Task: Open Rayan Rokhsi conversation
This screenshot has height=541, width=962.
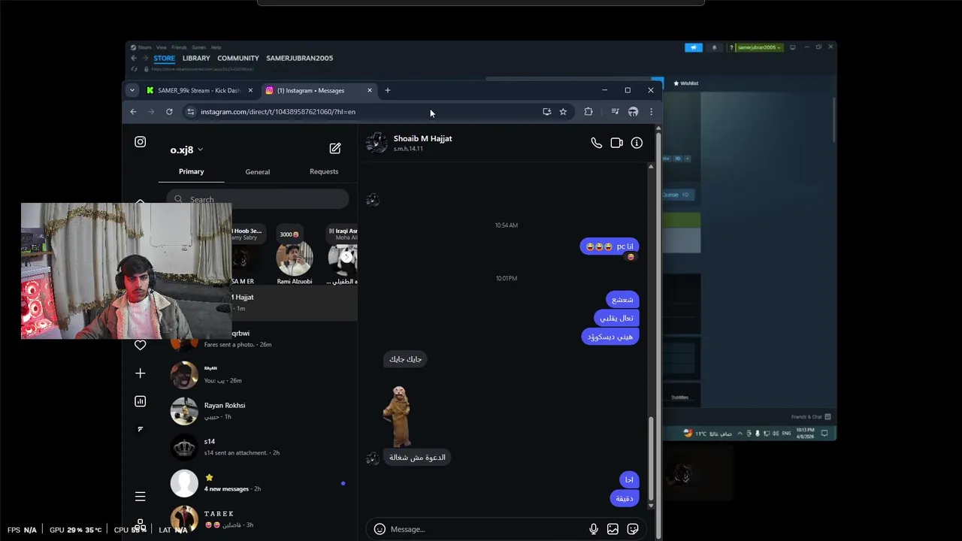Action: tap(258, 411)
